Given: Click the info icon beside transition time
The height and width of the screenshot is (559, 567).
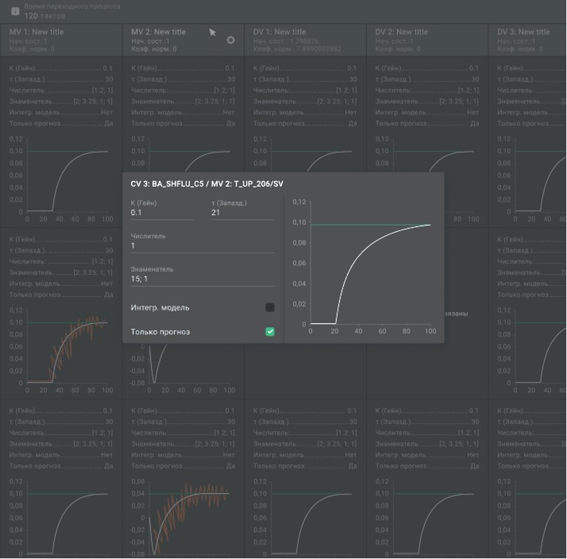Looking at the screenshot, I should pos(15,12).
